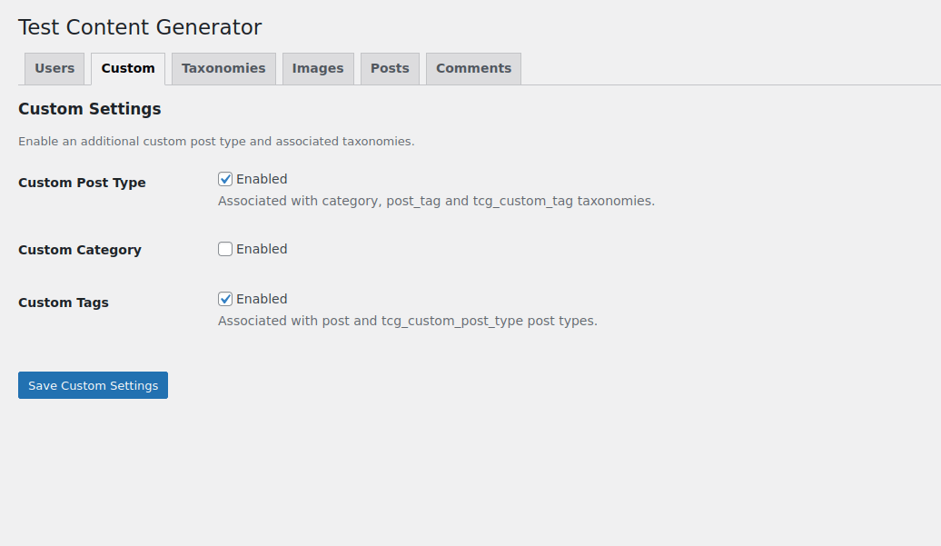Screen dimensions: 941x546
Task: Uncheck the Custom Post Type checkbox
Action: coord(225,179)
